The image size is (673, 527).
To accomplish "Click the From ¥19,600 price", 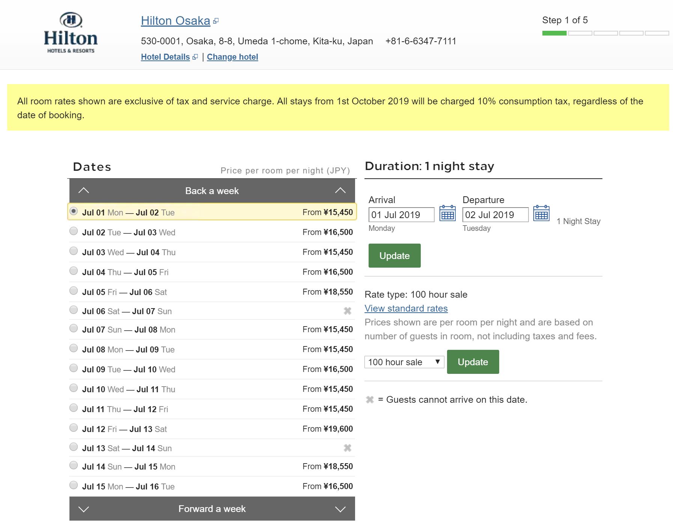I will point(328,429).
